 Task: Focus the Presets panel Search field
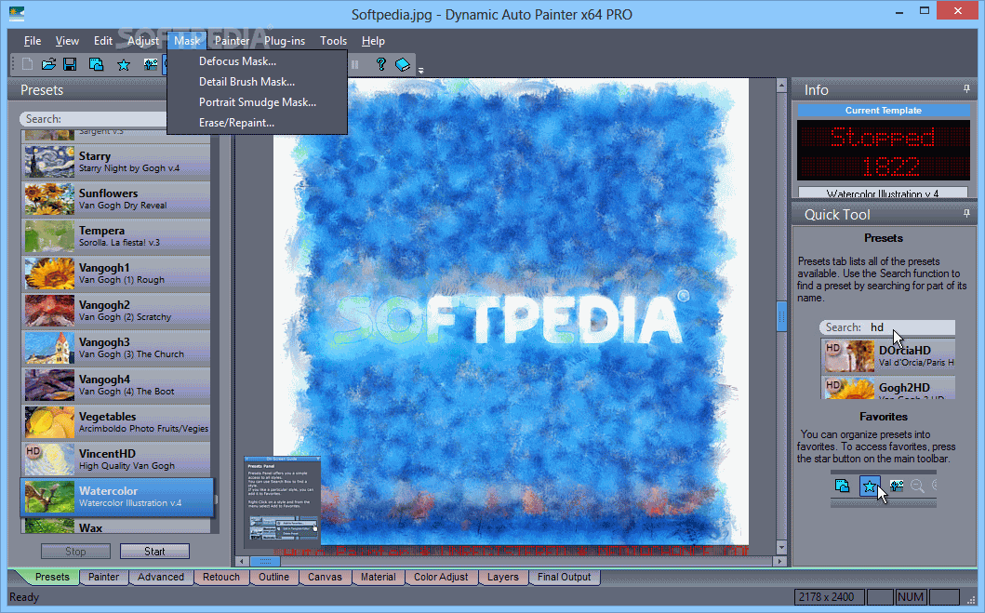coord(94,119)
